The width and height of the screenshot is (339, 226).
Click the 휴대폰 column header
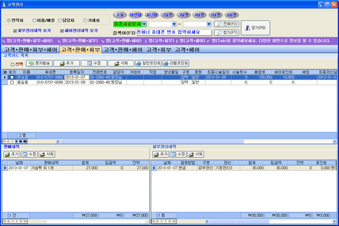pos(50,72)
